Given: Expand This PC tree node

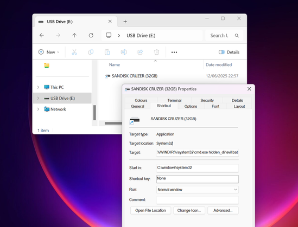Looking at the screenshot, I should 38,87.
